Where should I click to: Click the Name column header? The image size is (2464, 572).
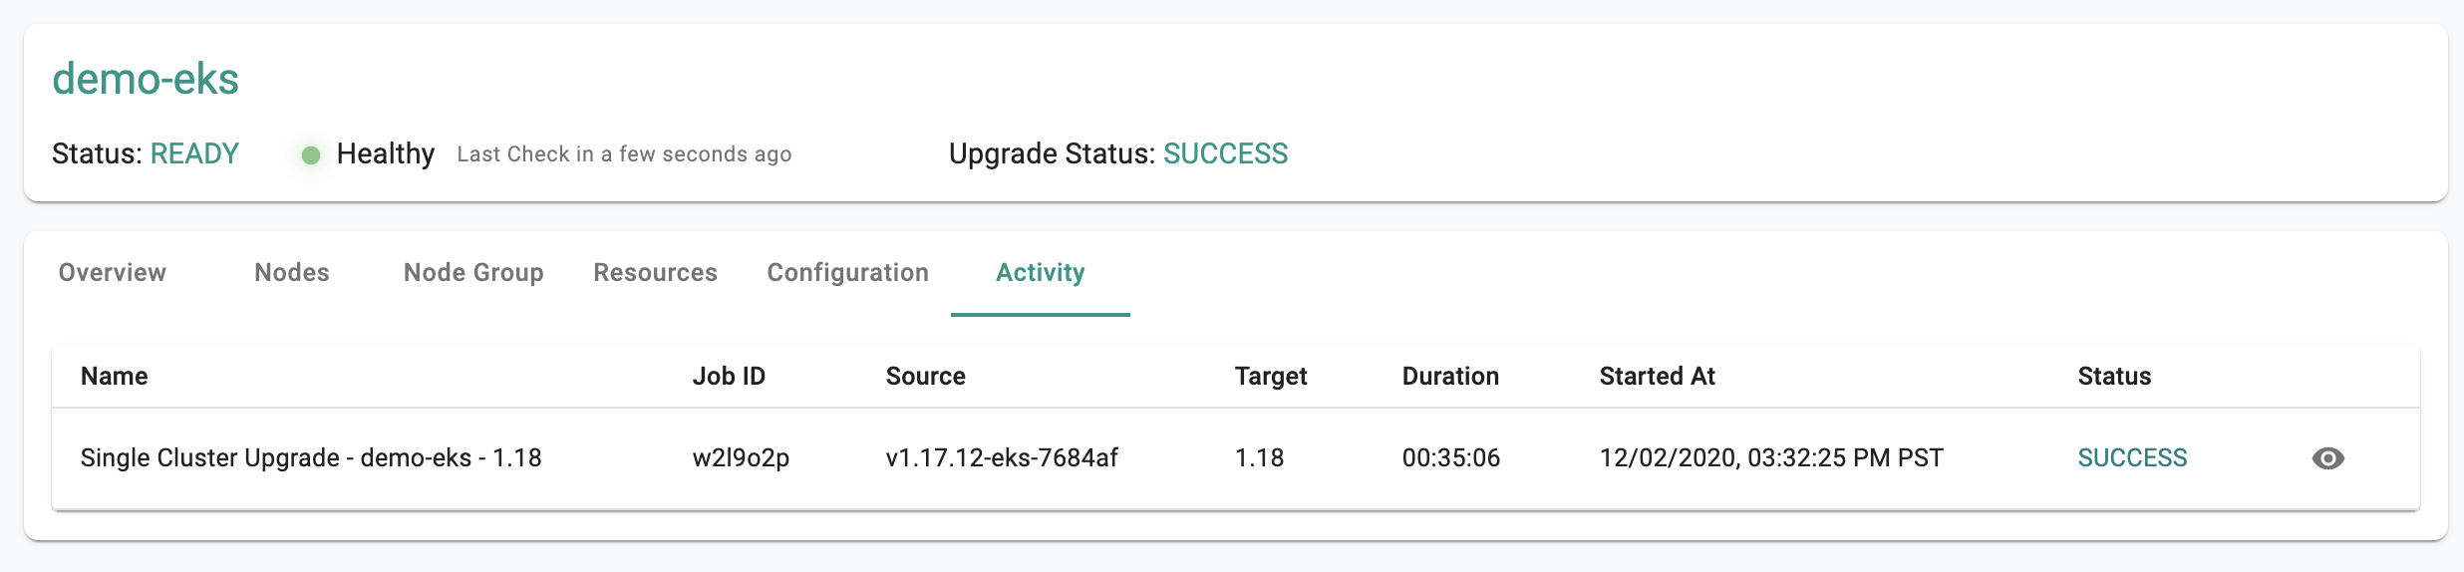tap(115, 376)
